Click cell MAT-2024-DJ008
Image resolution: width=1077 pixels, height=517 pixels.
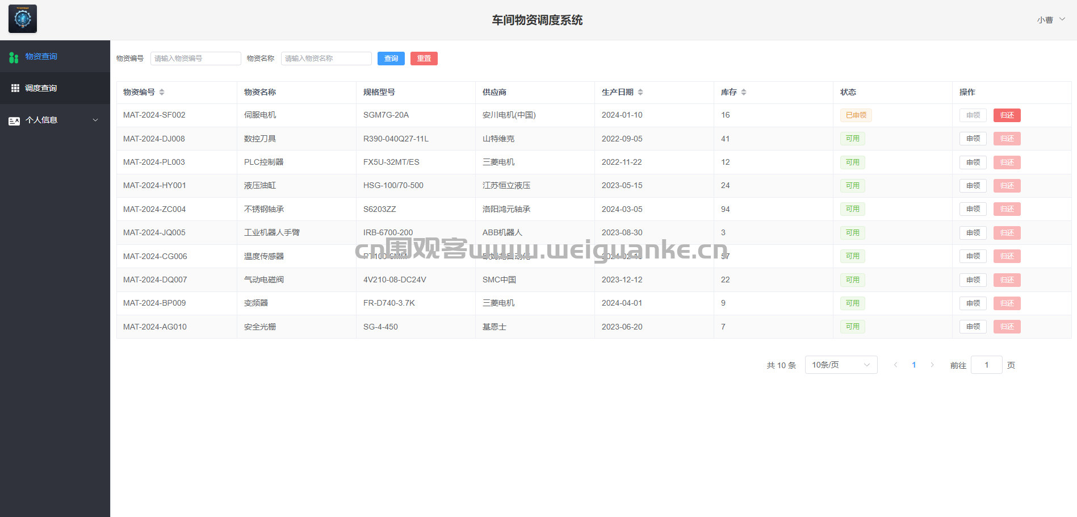point(154,139)
